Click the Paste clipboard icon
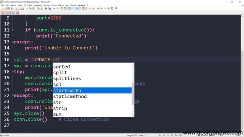Viewport: 244px width, 137px height. 34,8
